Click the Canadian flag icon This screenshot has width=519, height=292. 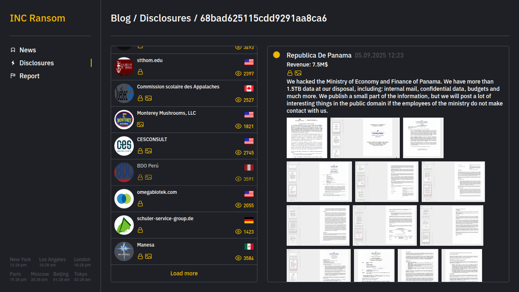pos(249,88)
